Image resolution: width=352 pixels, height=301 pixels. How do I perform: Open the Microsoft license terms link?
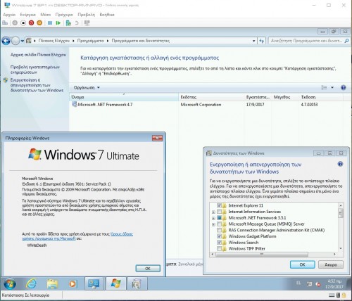77,236
